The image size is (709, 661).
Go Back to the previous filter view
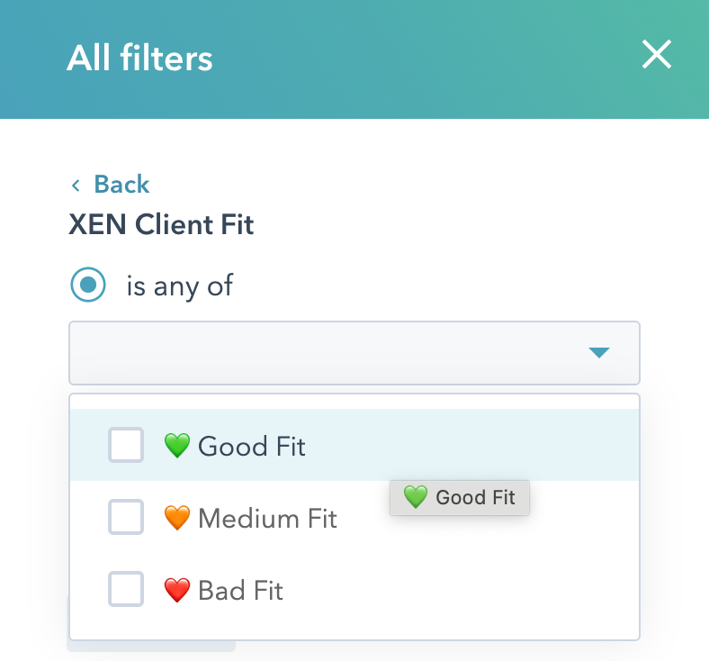121,185
